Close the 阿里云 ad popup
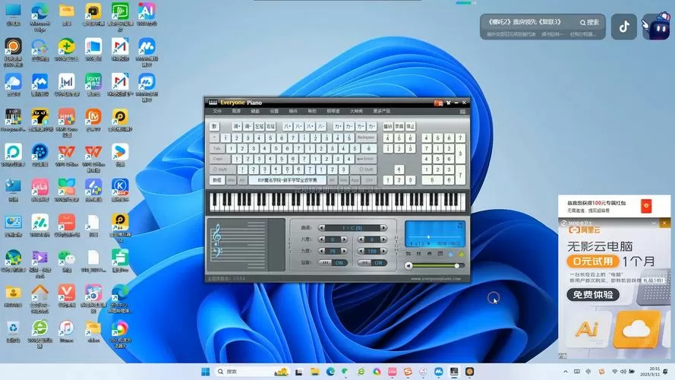The width and height of the screenshot is (675, 380). pyautogui.click(x=664, y=223)
